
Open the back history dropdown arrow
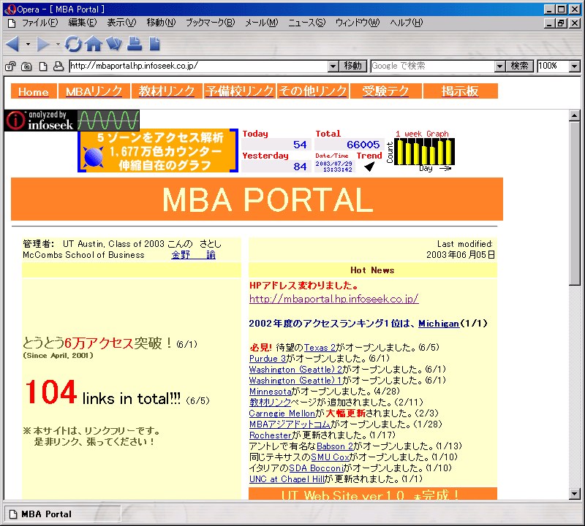pyautogui.click(x=28, y=44)
